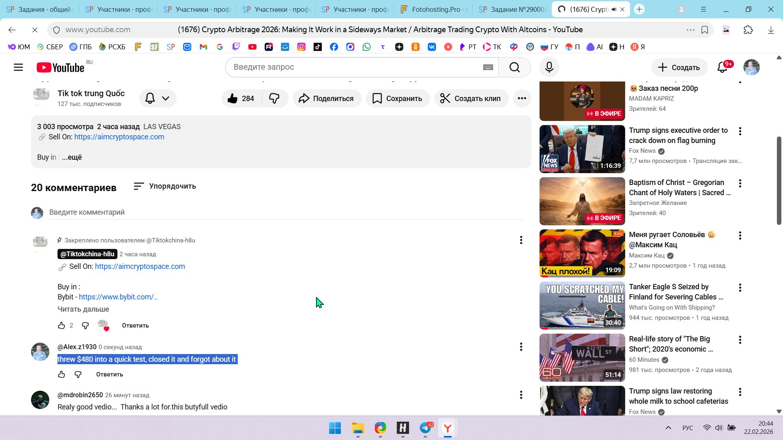The image size is (783, 440).
Task: Open the on-screen keyboard icon in search
Action: [488, 67]
